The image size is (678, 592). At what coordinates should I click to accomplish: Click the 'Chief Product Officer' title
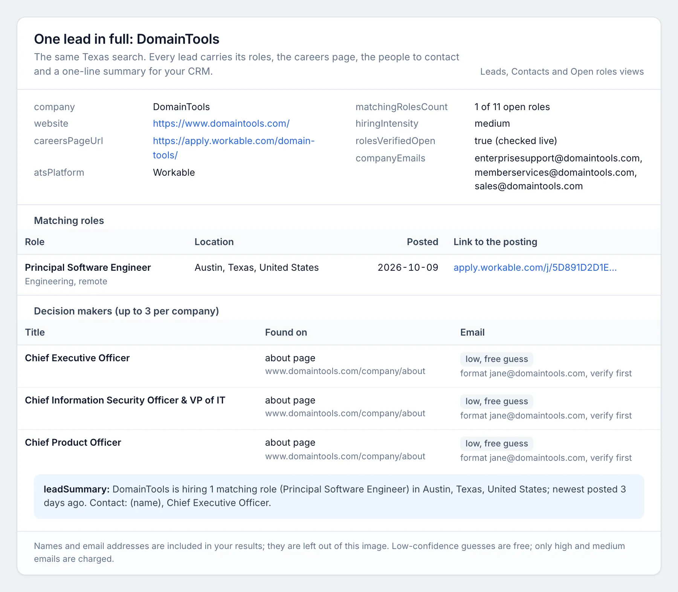(x=73, y=443)
